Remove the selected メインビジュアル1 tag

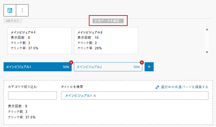(95, 96)
